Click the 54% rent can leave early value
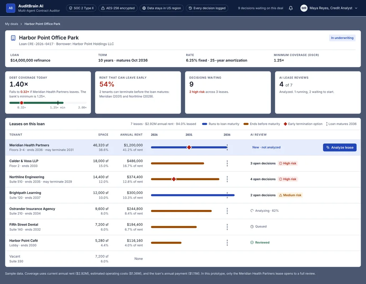366x284 pixels. click(x=107, y=84)
